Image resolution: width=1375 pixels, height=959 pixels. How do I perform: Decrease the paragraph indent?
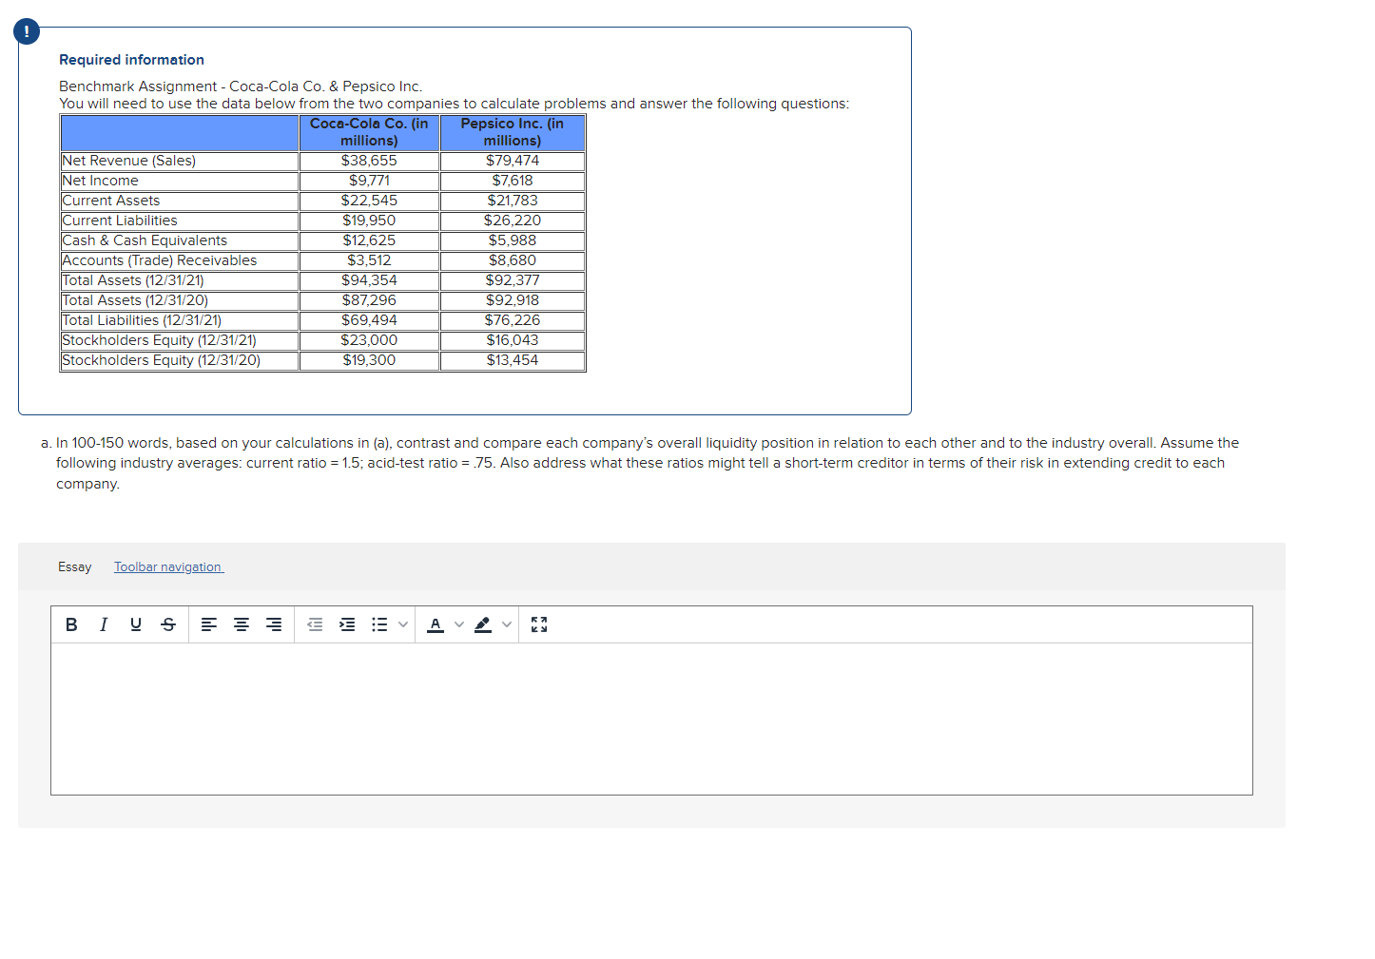(315, 624)
